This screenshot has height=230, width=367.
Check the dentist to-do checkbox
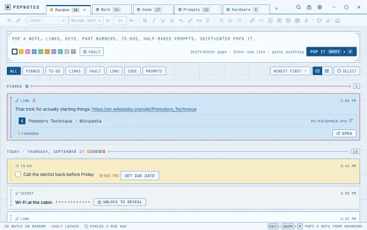tap(18, 174)
